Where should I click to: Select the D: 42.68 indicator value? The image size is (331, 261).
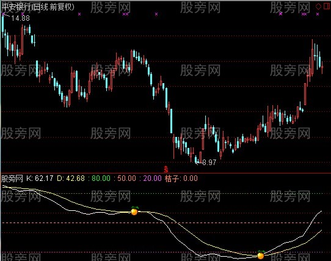[71, 178]
